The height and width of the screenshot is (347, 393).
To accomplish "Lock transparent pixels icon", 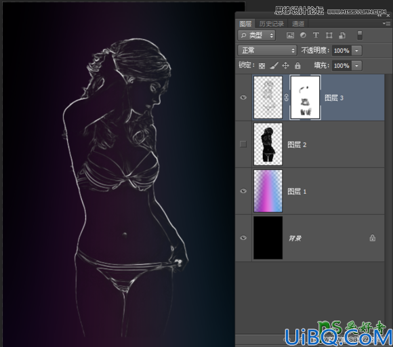I will click(x=262, y=66).
